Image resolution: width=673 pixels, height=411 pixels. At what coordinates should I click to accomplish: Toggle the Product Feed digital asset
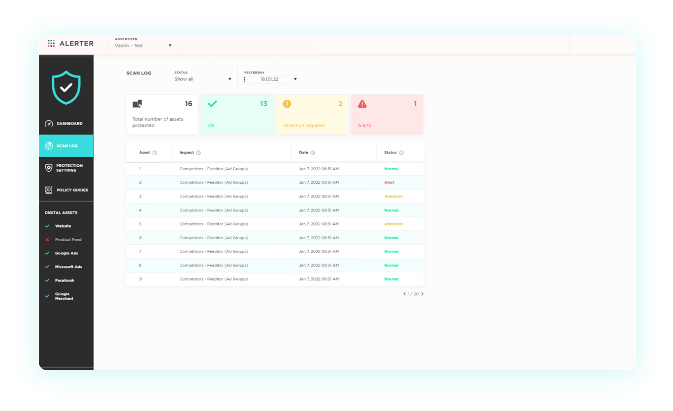[47, 240]
